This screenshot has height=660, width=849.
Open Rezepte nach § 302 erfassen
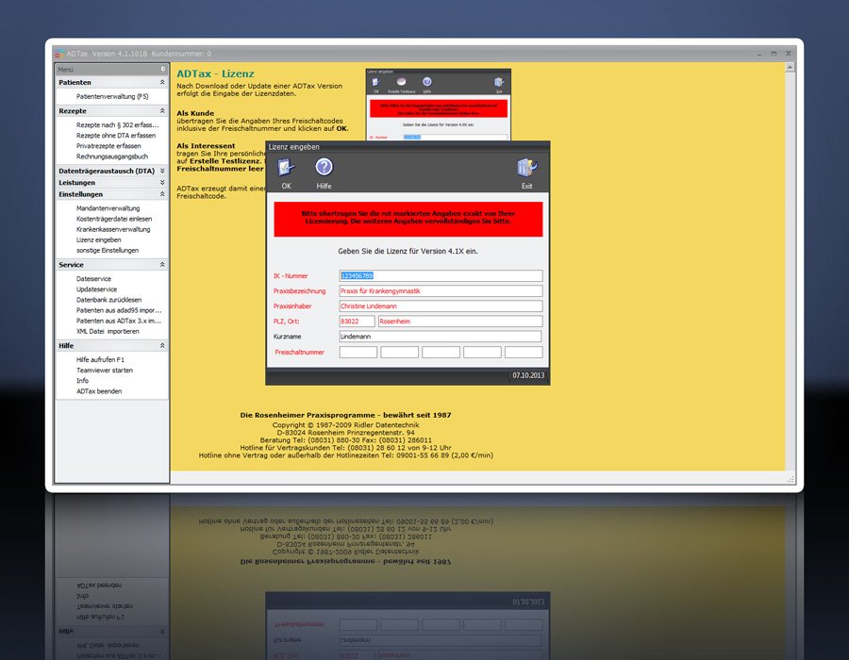click(x=118, y=125)
